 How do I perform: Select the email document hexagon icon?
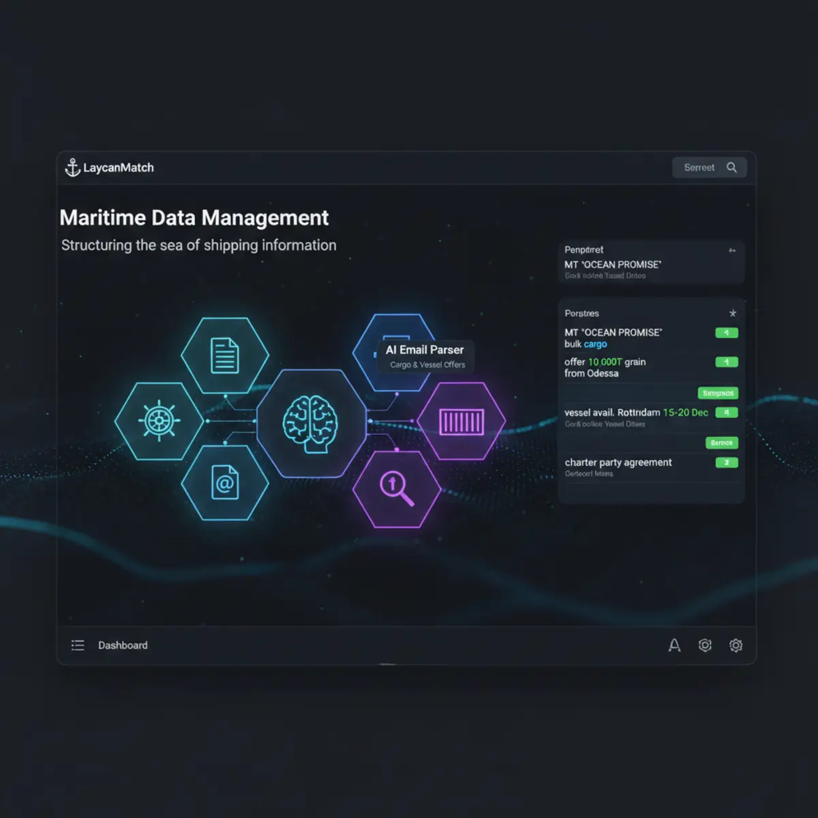(225, 483)
